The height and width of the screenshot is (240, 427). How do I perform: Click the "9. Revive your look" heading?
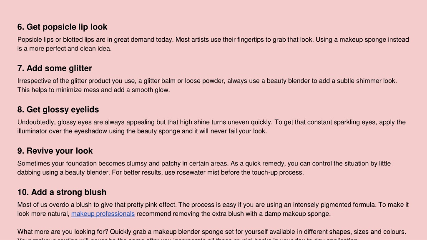[x=55, y=151]
